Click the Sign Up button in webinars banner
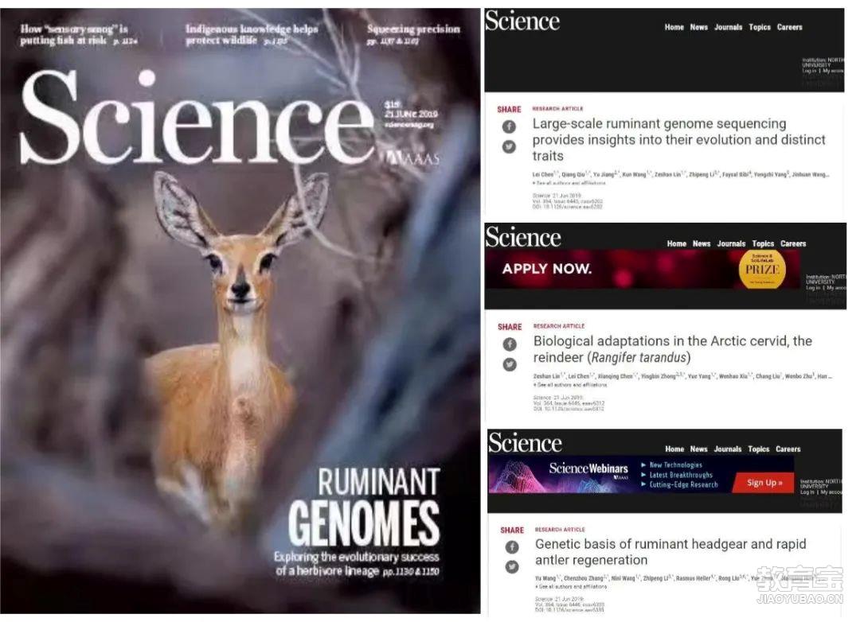The height and width of the screenshot is (622, 860). pyautogui.click(x=764, y=482)
